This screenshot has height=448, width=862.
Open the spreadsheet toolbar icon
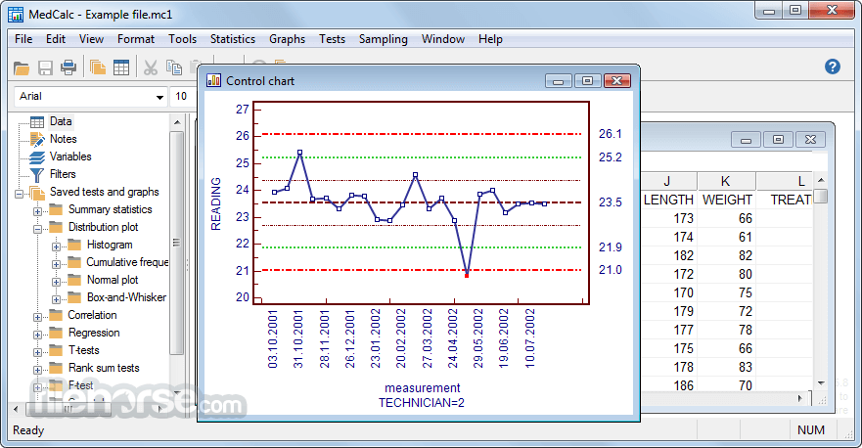pyautogui.click(x=121, y=67)
